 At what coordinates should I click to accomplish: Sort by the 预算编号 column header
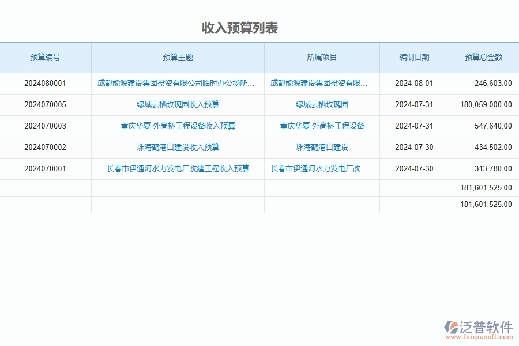click(47, 57)
